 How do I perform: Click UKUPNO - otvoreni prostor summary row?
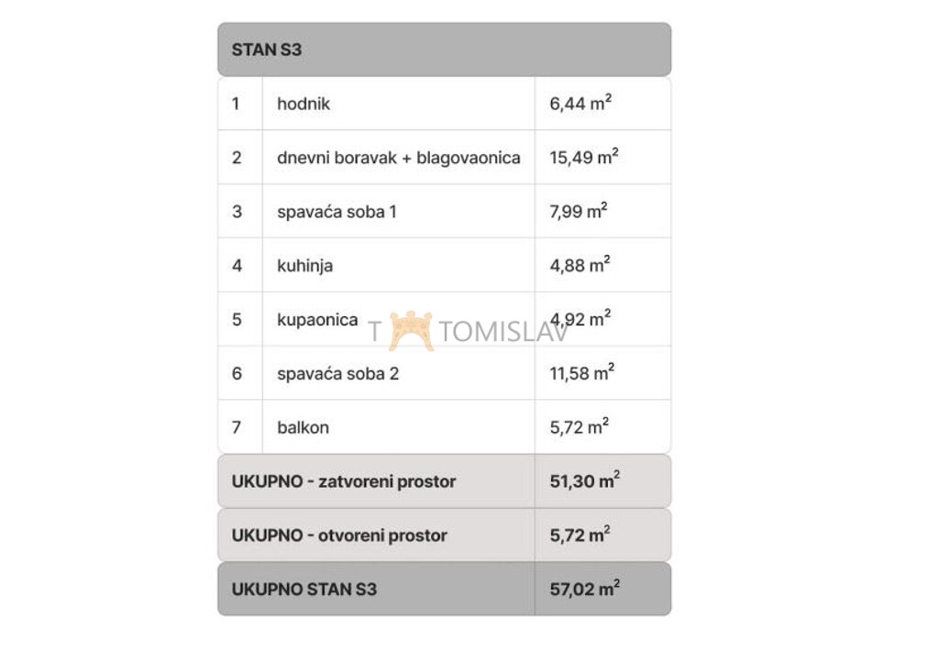pos(445,535)
